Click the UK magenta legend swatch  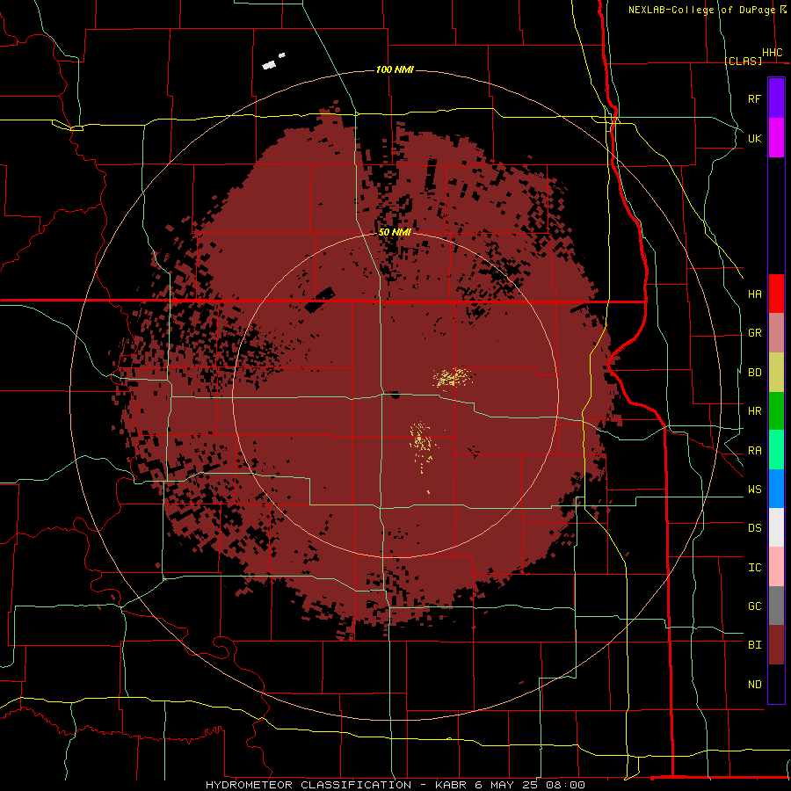click(776, 138)
